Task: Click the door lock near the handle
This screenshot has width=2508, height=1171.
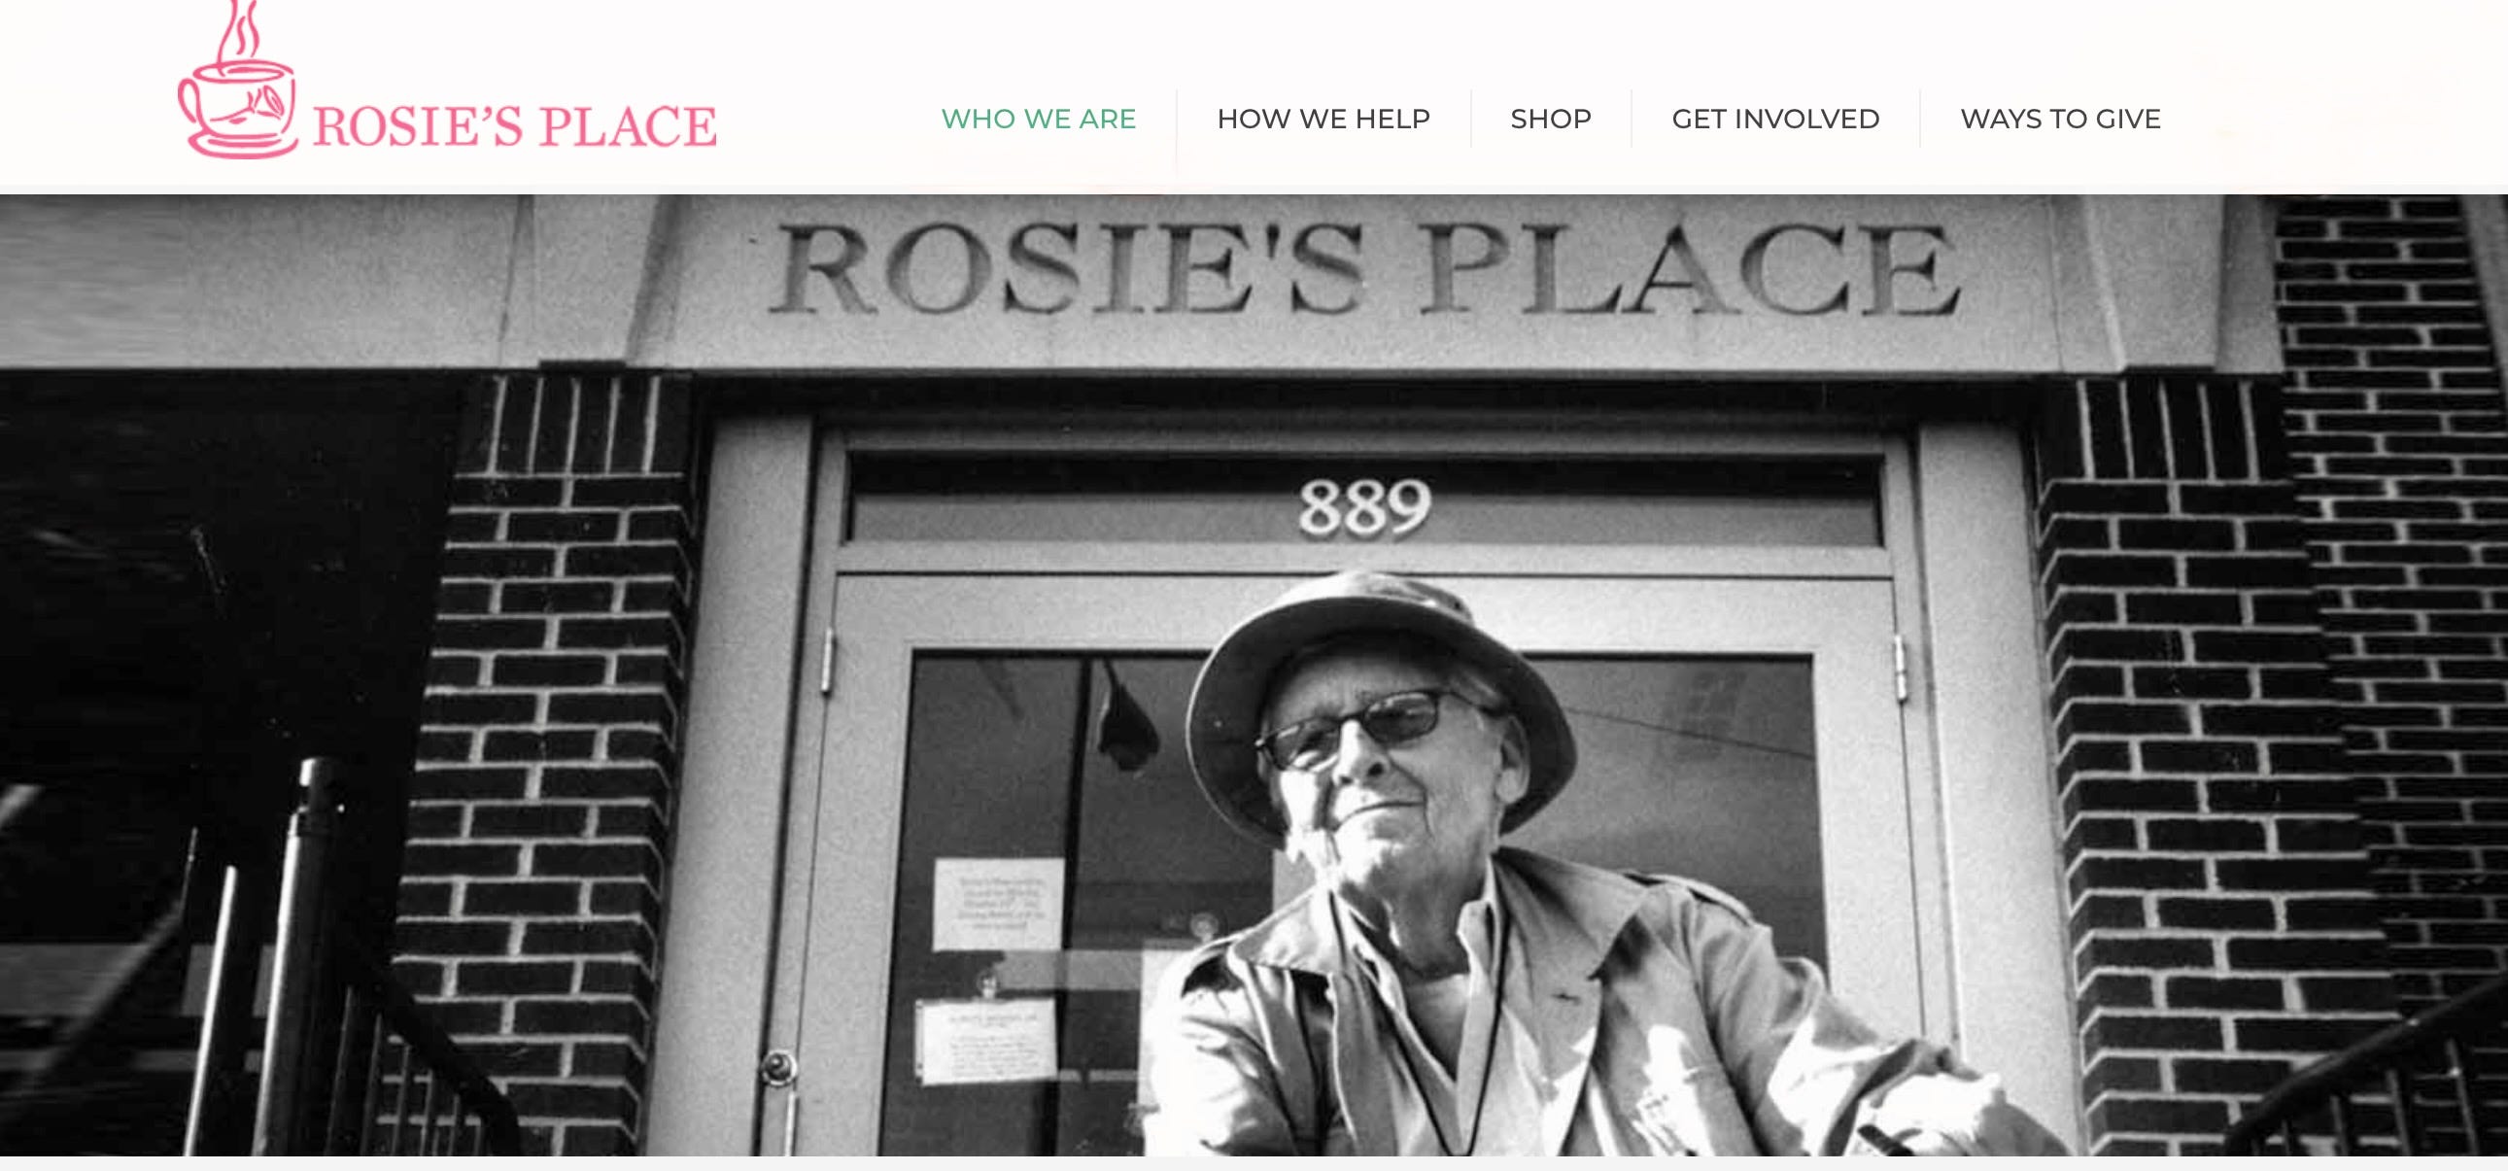Action: click(778, 1067)
